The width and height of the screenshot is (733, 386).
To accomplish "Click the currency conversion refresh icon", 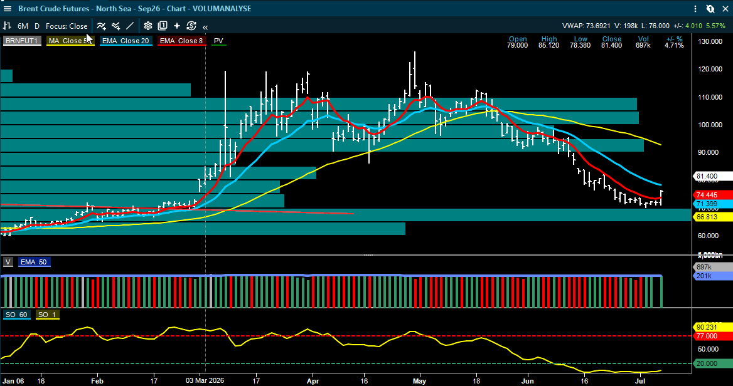I will tap(191, 26).
